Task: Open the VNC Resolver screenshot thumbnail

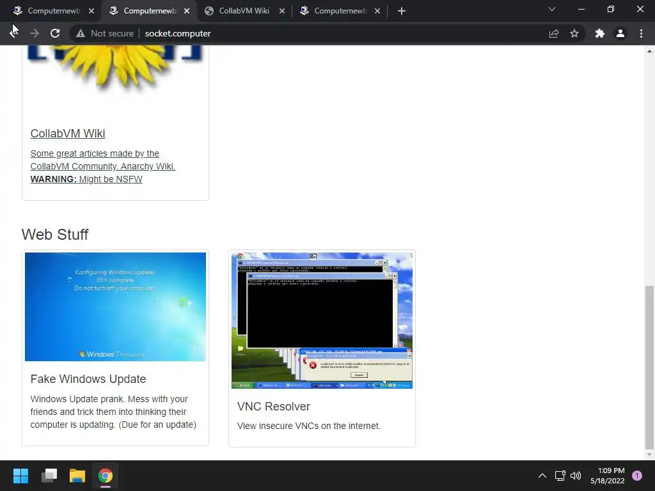Action: [322, 321]
